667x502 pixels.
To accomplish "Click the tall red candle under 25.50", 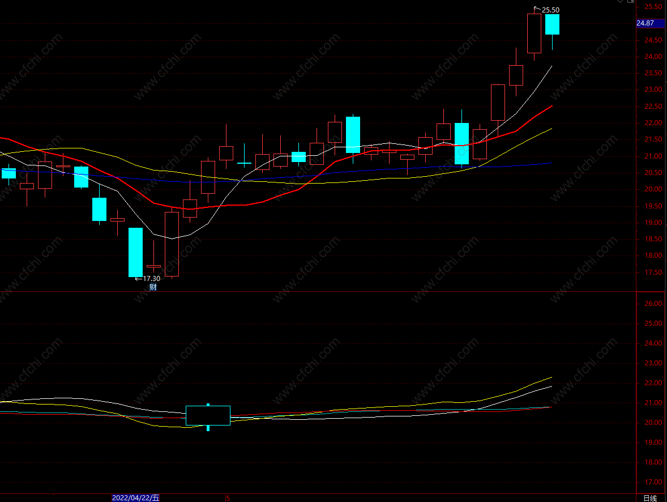I will point(535,33).
